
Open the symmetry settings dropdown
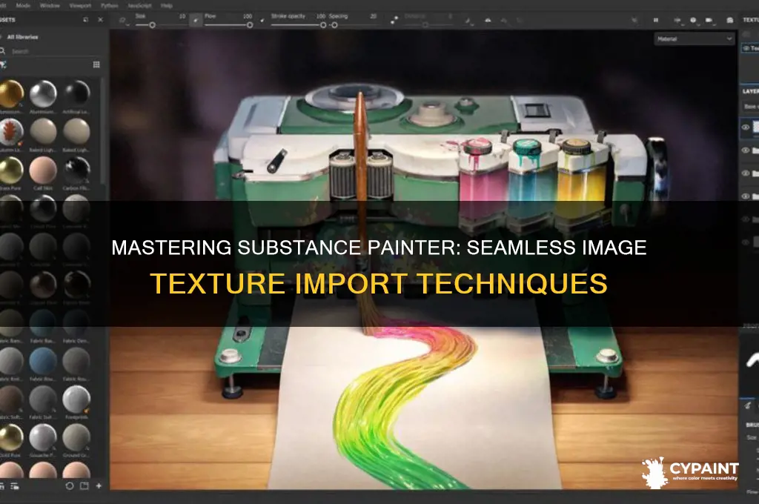pos(468,21)
